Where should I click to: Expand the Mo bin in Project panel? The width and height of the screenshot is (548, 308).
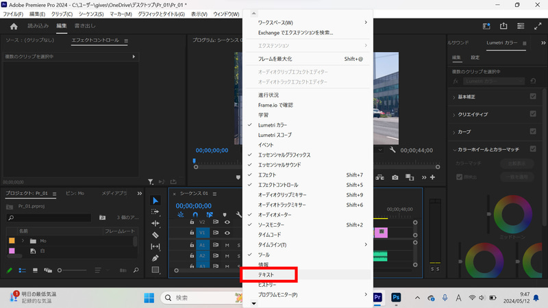click(x=23, y=241)
